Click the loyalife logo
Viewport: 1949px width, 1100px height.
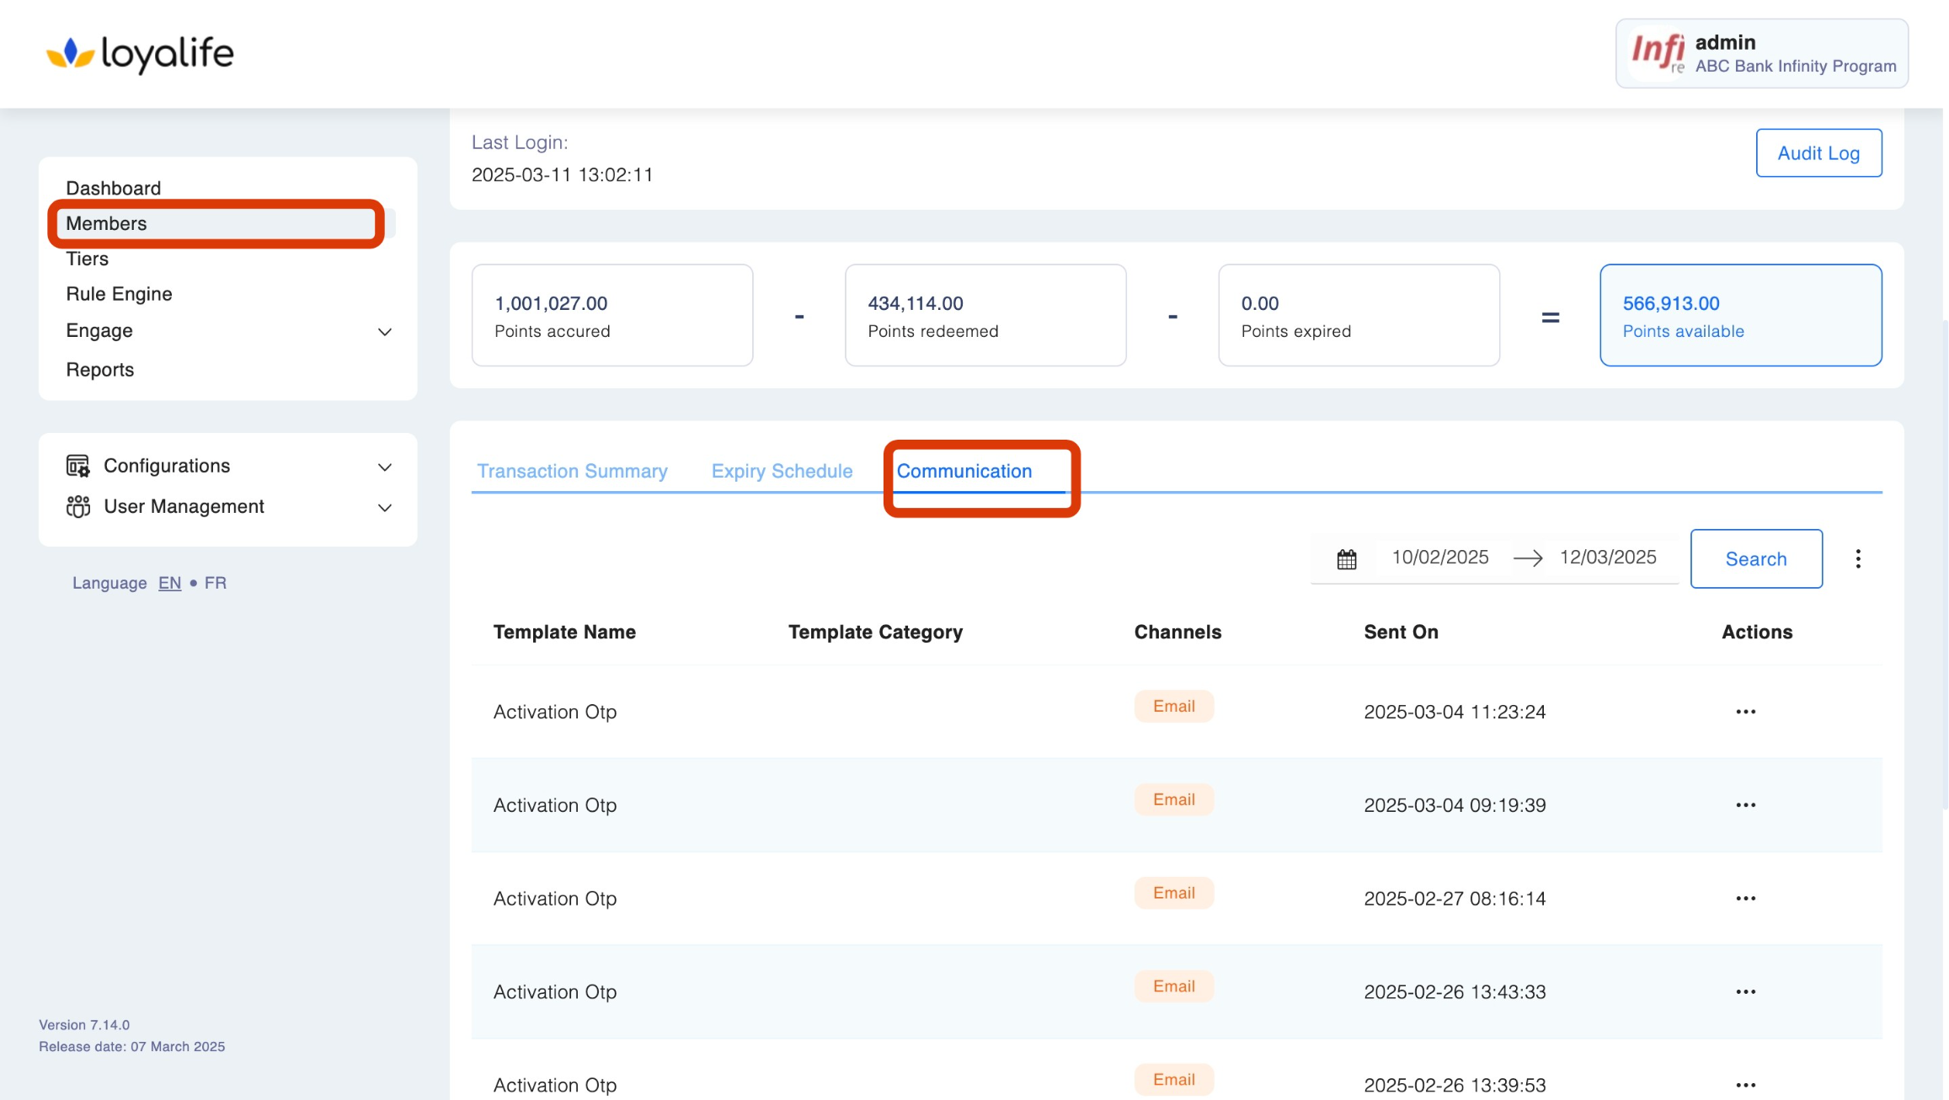140,54
